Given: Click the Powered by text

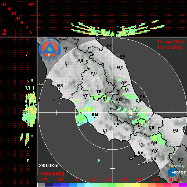Looking at the screenshot, I should coord(177,166).
